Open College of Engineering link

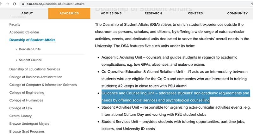pyautogui.click(x=27, y=93)
